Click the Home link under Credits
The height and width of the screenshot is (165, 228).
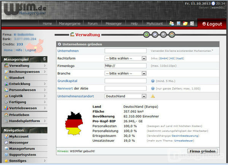click(8, 50)
